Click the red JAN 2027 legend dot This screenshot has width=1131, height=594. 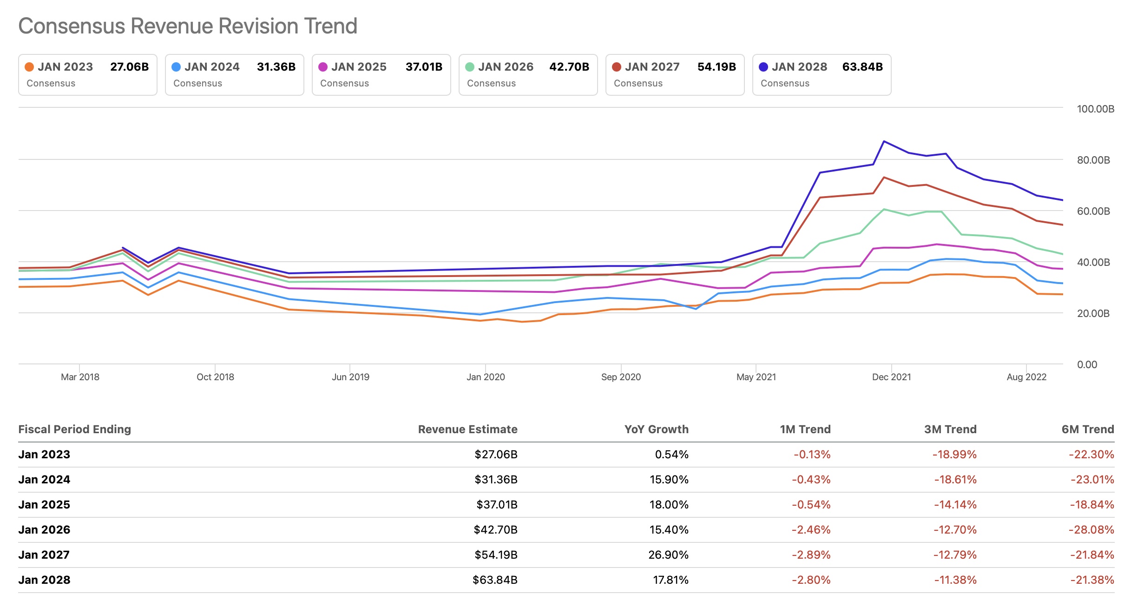click(617, 67)
